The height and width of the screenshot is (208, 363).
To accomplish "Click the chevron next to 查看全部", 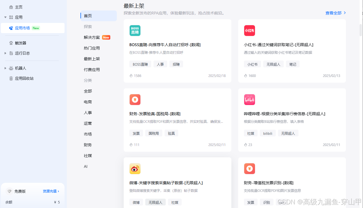I will tap(345, 13).
